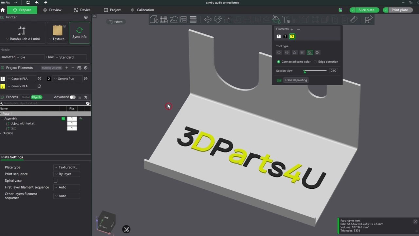Select the Height range tool type
The height and width of the screenshot is (236, 419).
[302, 52]
